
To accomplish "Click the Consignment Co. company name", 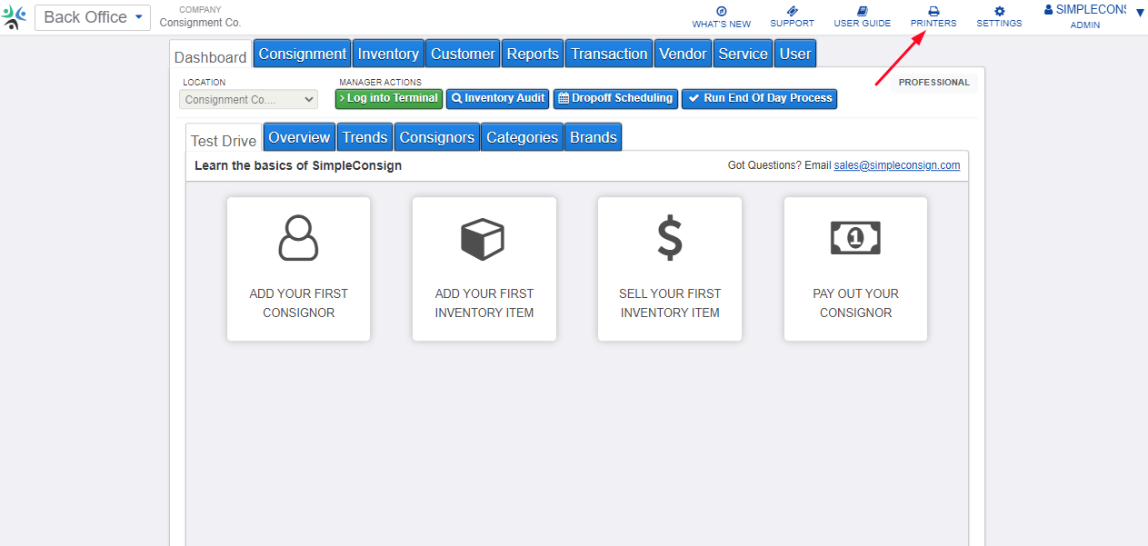I will 200,23.
